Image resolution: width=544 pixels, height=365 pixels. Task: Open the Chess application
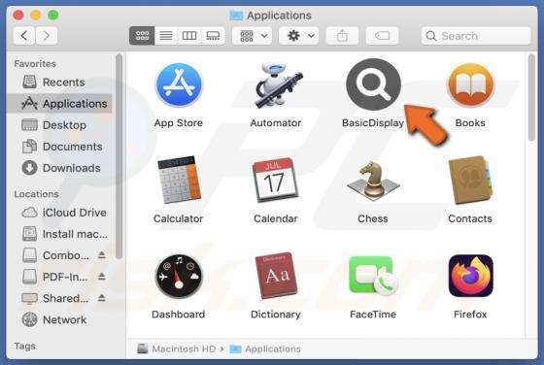[373, 181]
